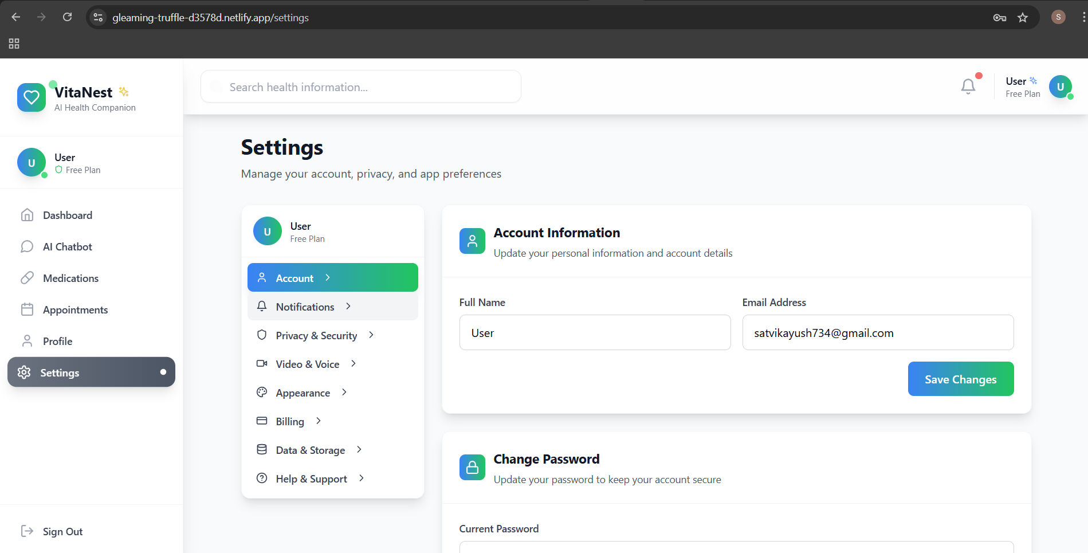Screen dimensions: 1088x553
Task: Expand the Privacy & Security chevron
Action: [x=371, y=335]
